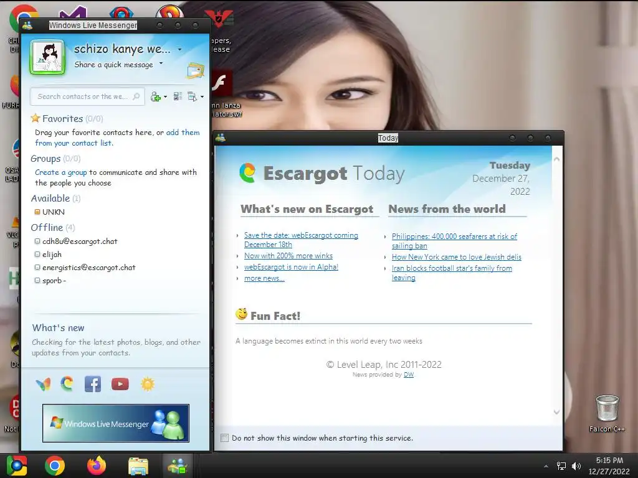Open Firefox from the taskbar
638x478 pixels.
point(97,466)
